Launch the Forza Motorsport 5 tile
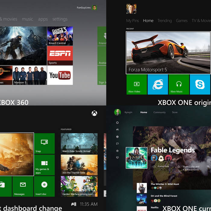211x211 pixels. [x=168, y=53]
